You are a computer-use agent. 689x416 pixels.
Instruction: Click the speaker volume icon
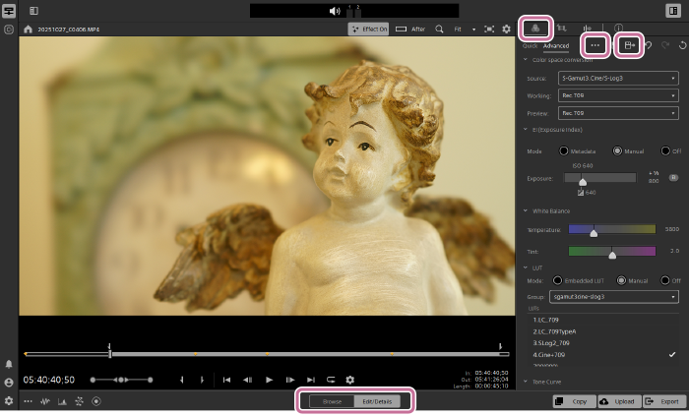[335, 11]
